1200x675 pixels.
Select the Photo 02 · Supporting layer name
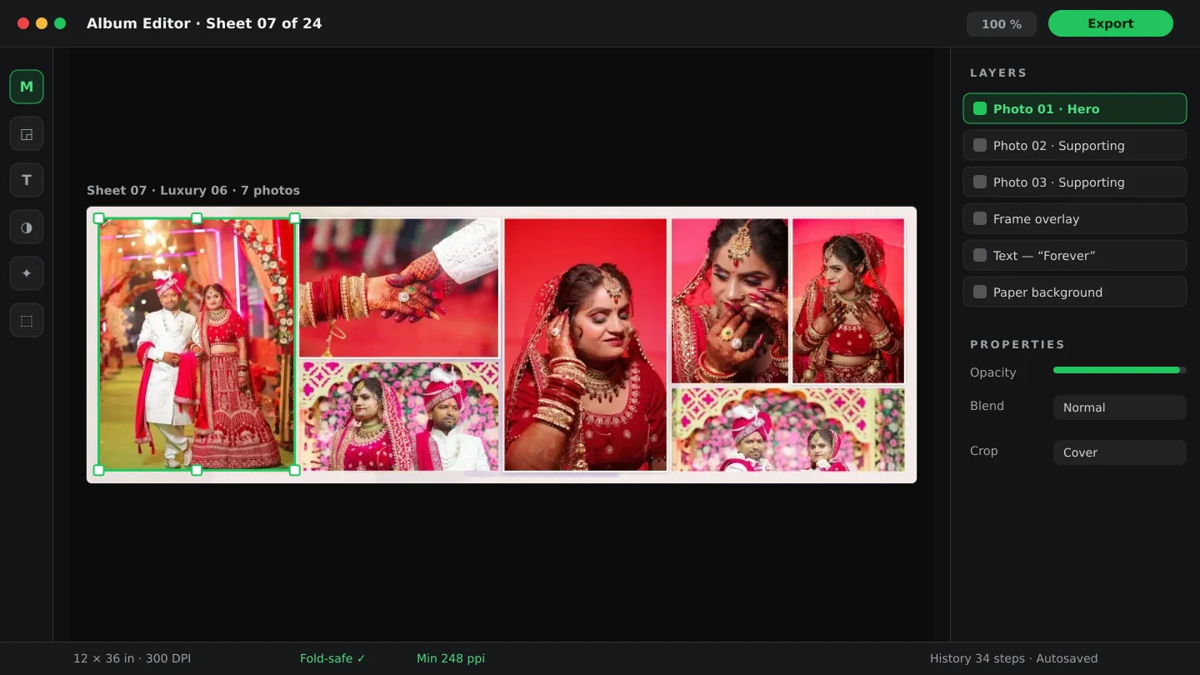click(1058, 146)
